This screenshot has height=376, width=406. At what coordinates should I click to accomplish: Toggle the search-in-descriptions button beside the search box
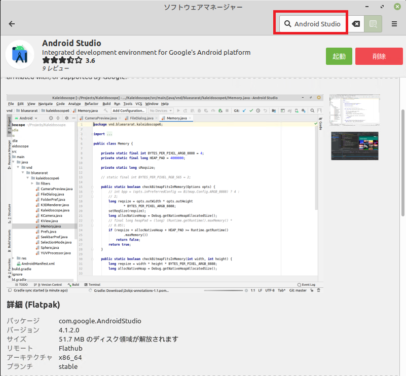(373, 24)
